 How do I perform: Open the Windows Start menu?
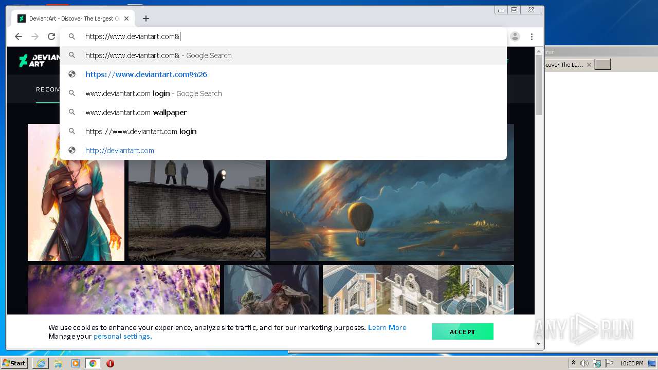click(14, 363)
